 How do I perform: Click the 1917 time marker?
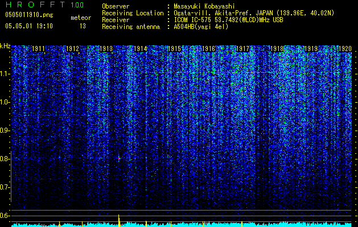tap(242, 49)
